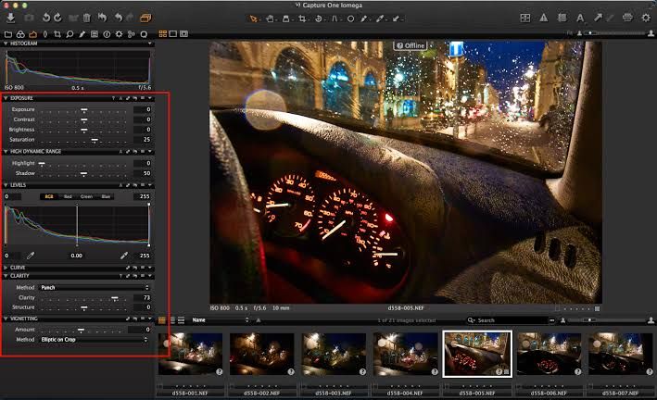Pick the shadow point eyedropper in Levels
Image resolution: width=657 pixels, height=400 pixels.
click(x=31, y=255)
